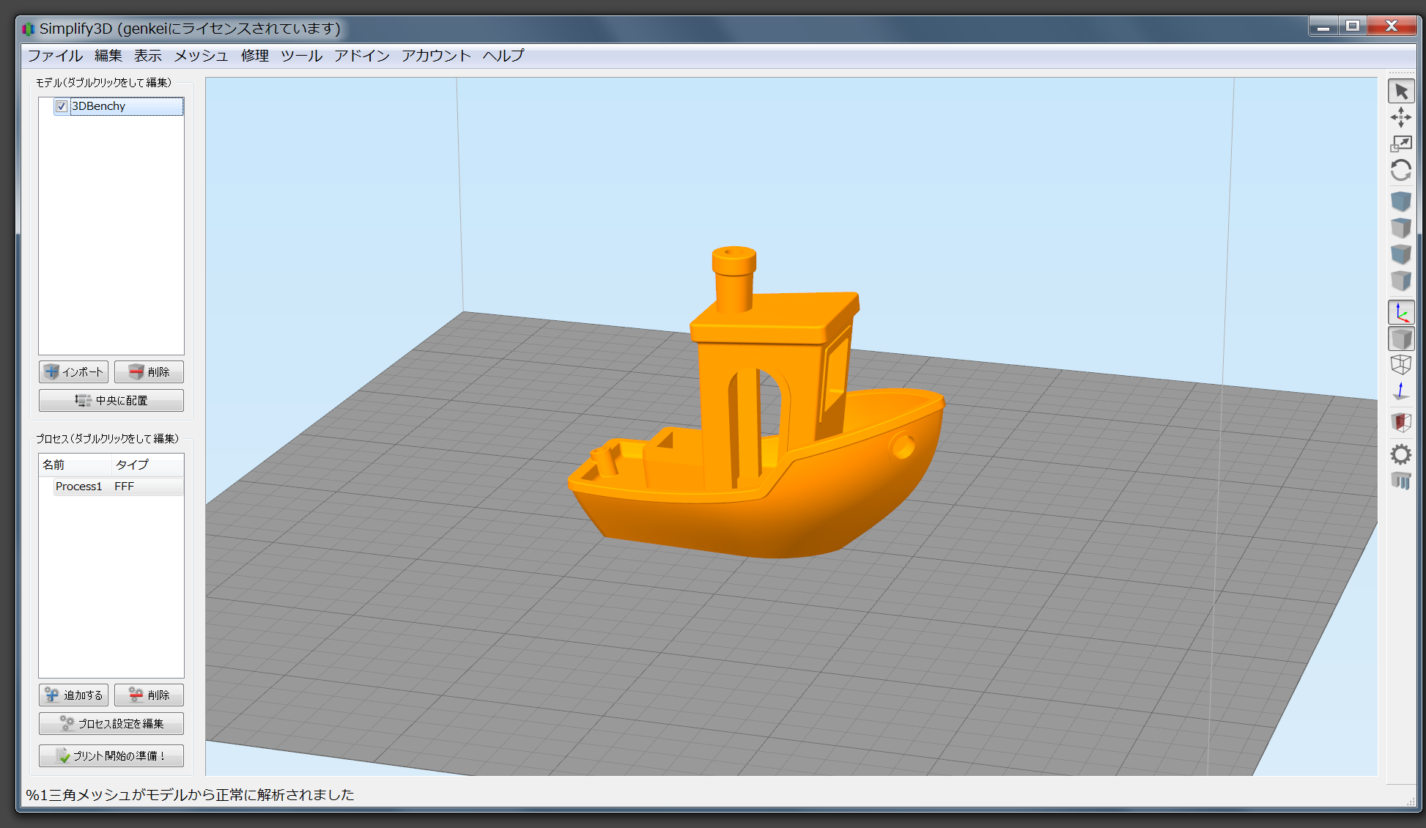Open the custom support structures tool

coord(1401,481)
